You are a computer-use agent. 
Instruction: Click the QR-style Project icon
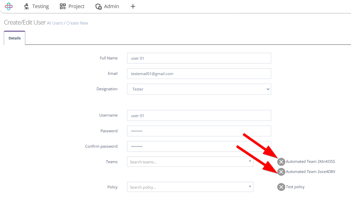click(x=63, y=6)
